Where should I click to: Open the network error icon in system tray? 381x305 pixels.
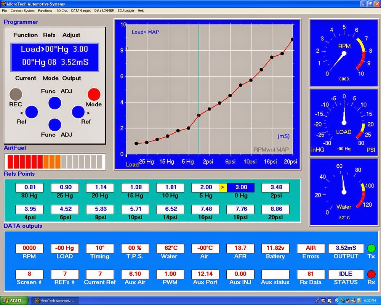pyautogui.click(x=348, y=301)
